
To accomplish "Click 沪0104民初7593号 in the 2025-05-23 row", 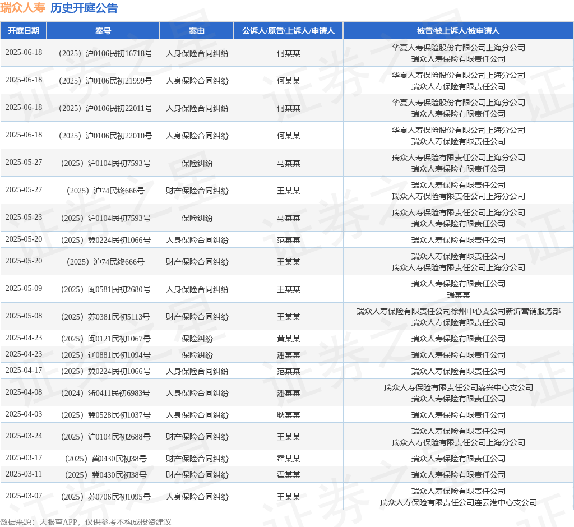I will pos(105,218).
